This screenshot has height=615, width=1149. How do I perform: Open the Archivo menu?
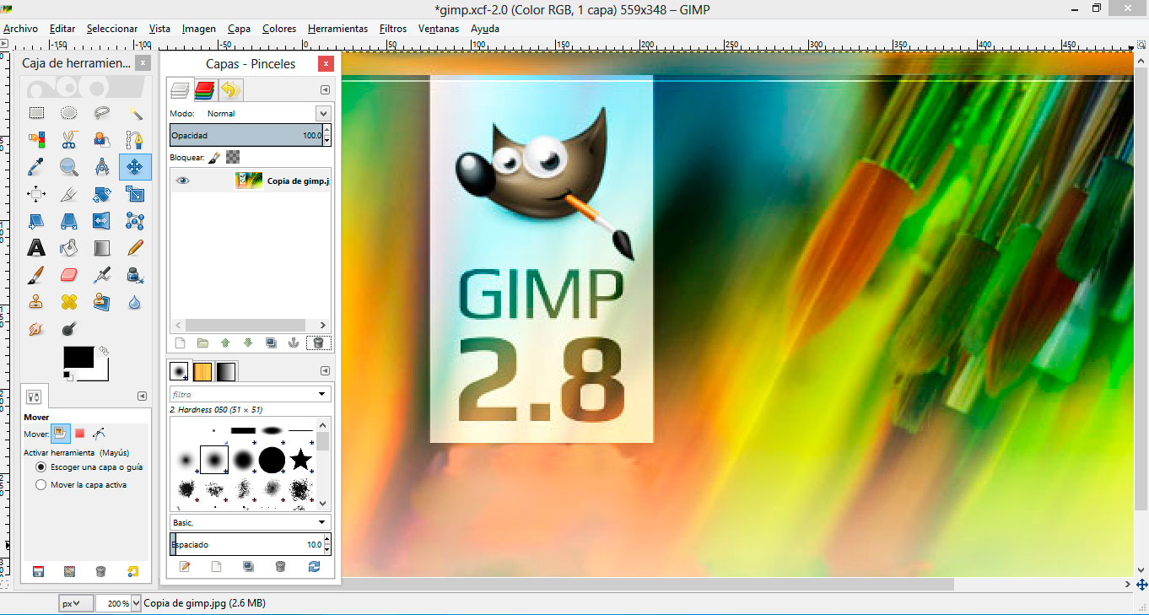[21, 29]
